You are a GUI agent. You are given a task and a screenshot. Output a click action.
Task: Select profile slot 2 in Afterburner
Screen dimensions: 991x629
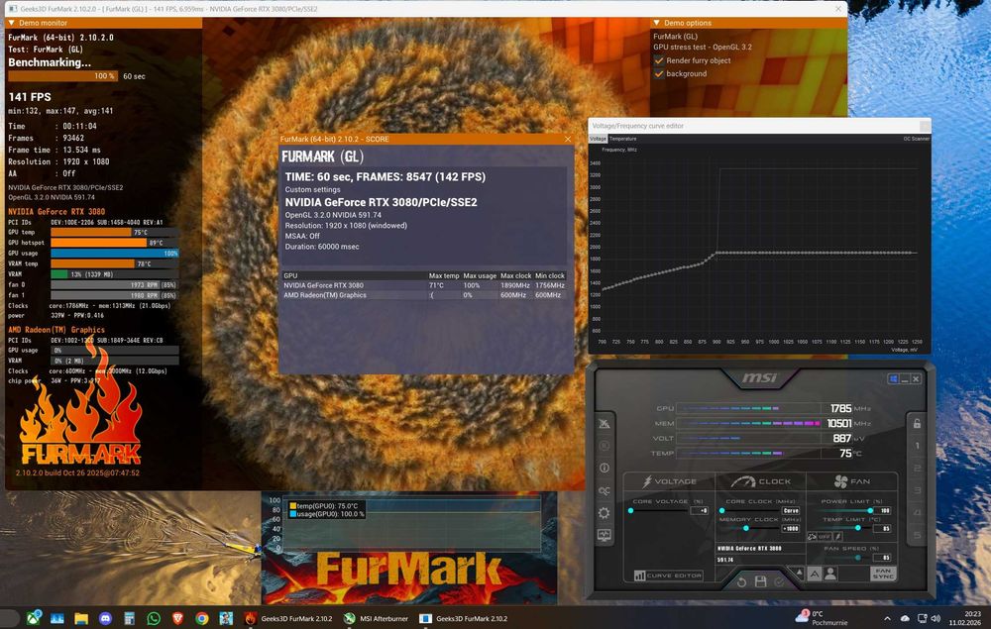point(917,468)
